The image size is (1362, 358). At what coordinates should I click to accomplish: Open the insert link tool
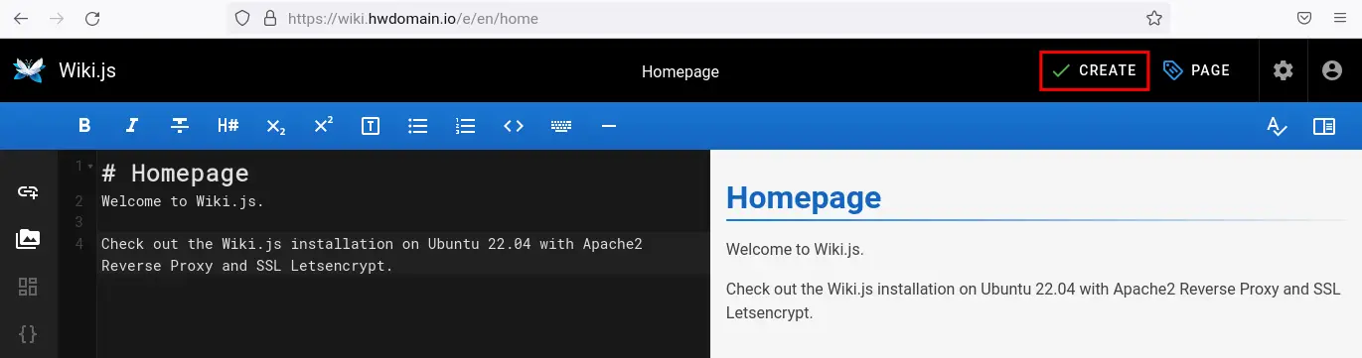(x=28, y=191)
